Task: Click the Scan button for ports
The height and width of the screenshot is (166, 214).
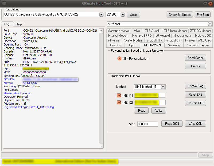Action: pyautogui.click(x=133, y=15)
